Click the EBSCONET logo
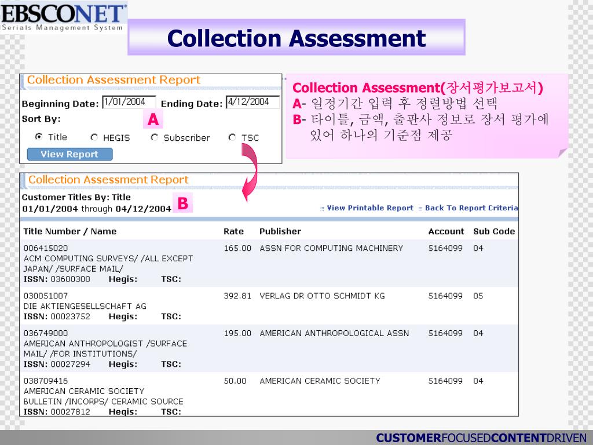Image resolution: width=593 pixels, height=445 pixels. tap(64, 17)
